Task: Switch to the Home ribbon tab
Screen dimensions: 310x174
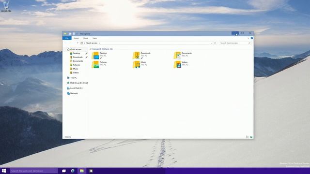Action: (76, 38)
